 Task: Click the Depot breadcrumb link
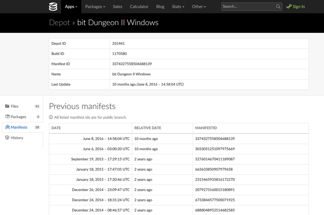(59, 22)
